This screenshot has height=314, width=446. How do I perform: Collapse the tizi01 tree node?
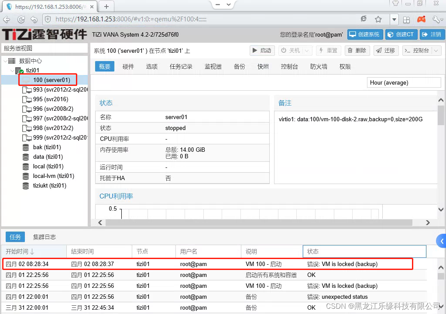click(12, 70)
